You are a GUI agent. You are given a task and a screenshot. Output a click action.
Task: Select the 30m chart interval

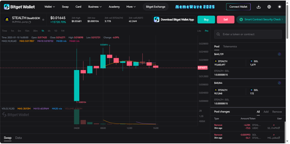(35, 31)
